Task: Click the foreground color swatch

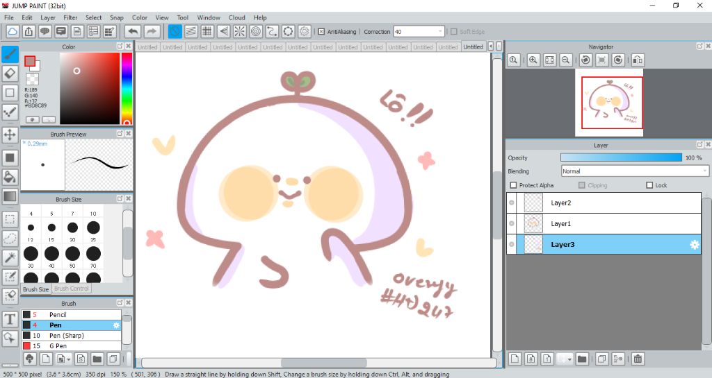Action: tap(30, 61)
